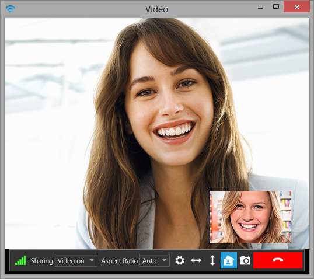Maximize the Video window
The height and width of the screenshot is (279, 314).
pos(276,7)
